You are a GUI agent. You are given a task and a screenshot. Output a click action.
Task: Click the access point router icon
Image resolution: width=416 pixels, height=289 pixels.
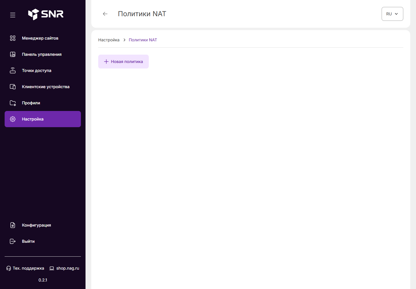click(x=13, y=71)
